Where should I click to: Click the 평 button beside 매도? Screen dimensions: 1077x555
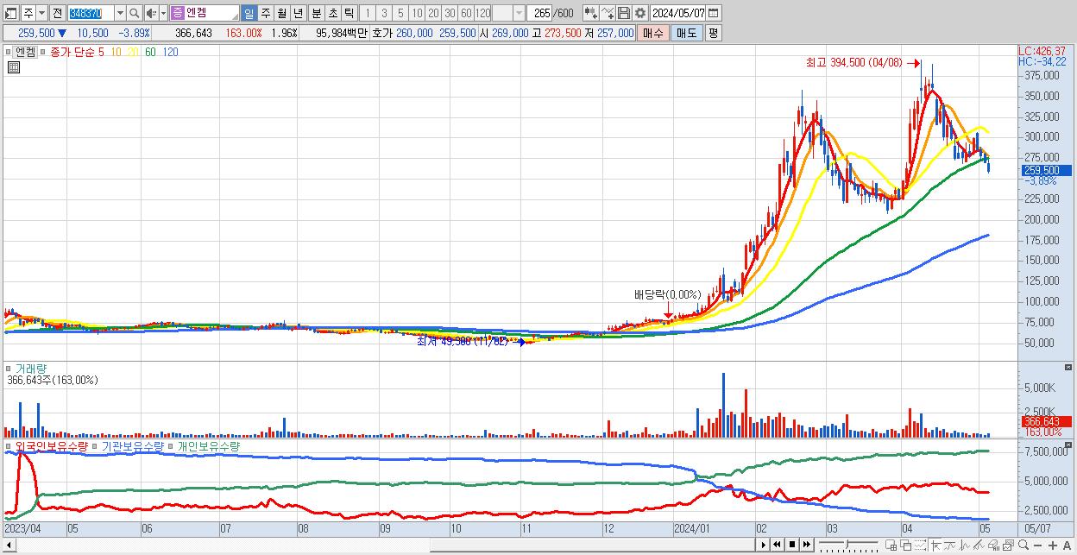click(x=712, y=33)
